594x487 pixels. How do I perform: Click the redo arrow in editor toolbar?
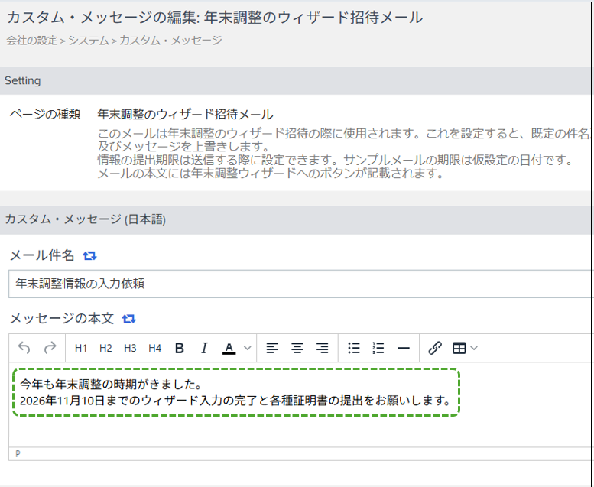click(x=50, y=348)
